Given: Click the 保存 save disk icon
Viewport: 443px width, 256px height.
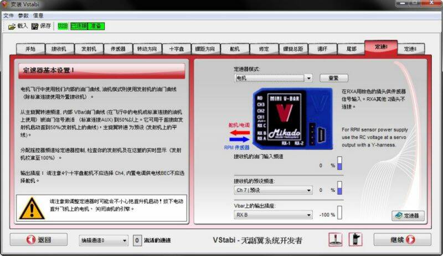Looking at the screenshot, I should pyautogui.click(x=35, y=26).
